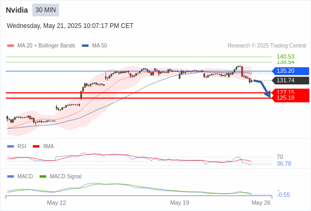
Task: Click the 30 MIN timeframe badge
Action: (x=45, y=10)
